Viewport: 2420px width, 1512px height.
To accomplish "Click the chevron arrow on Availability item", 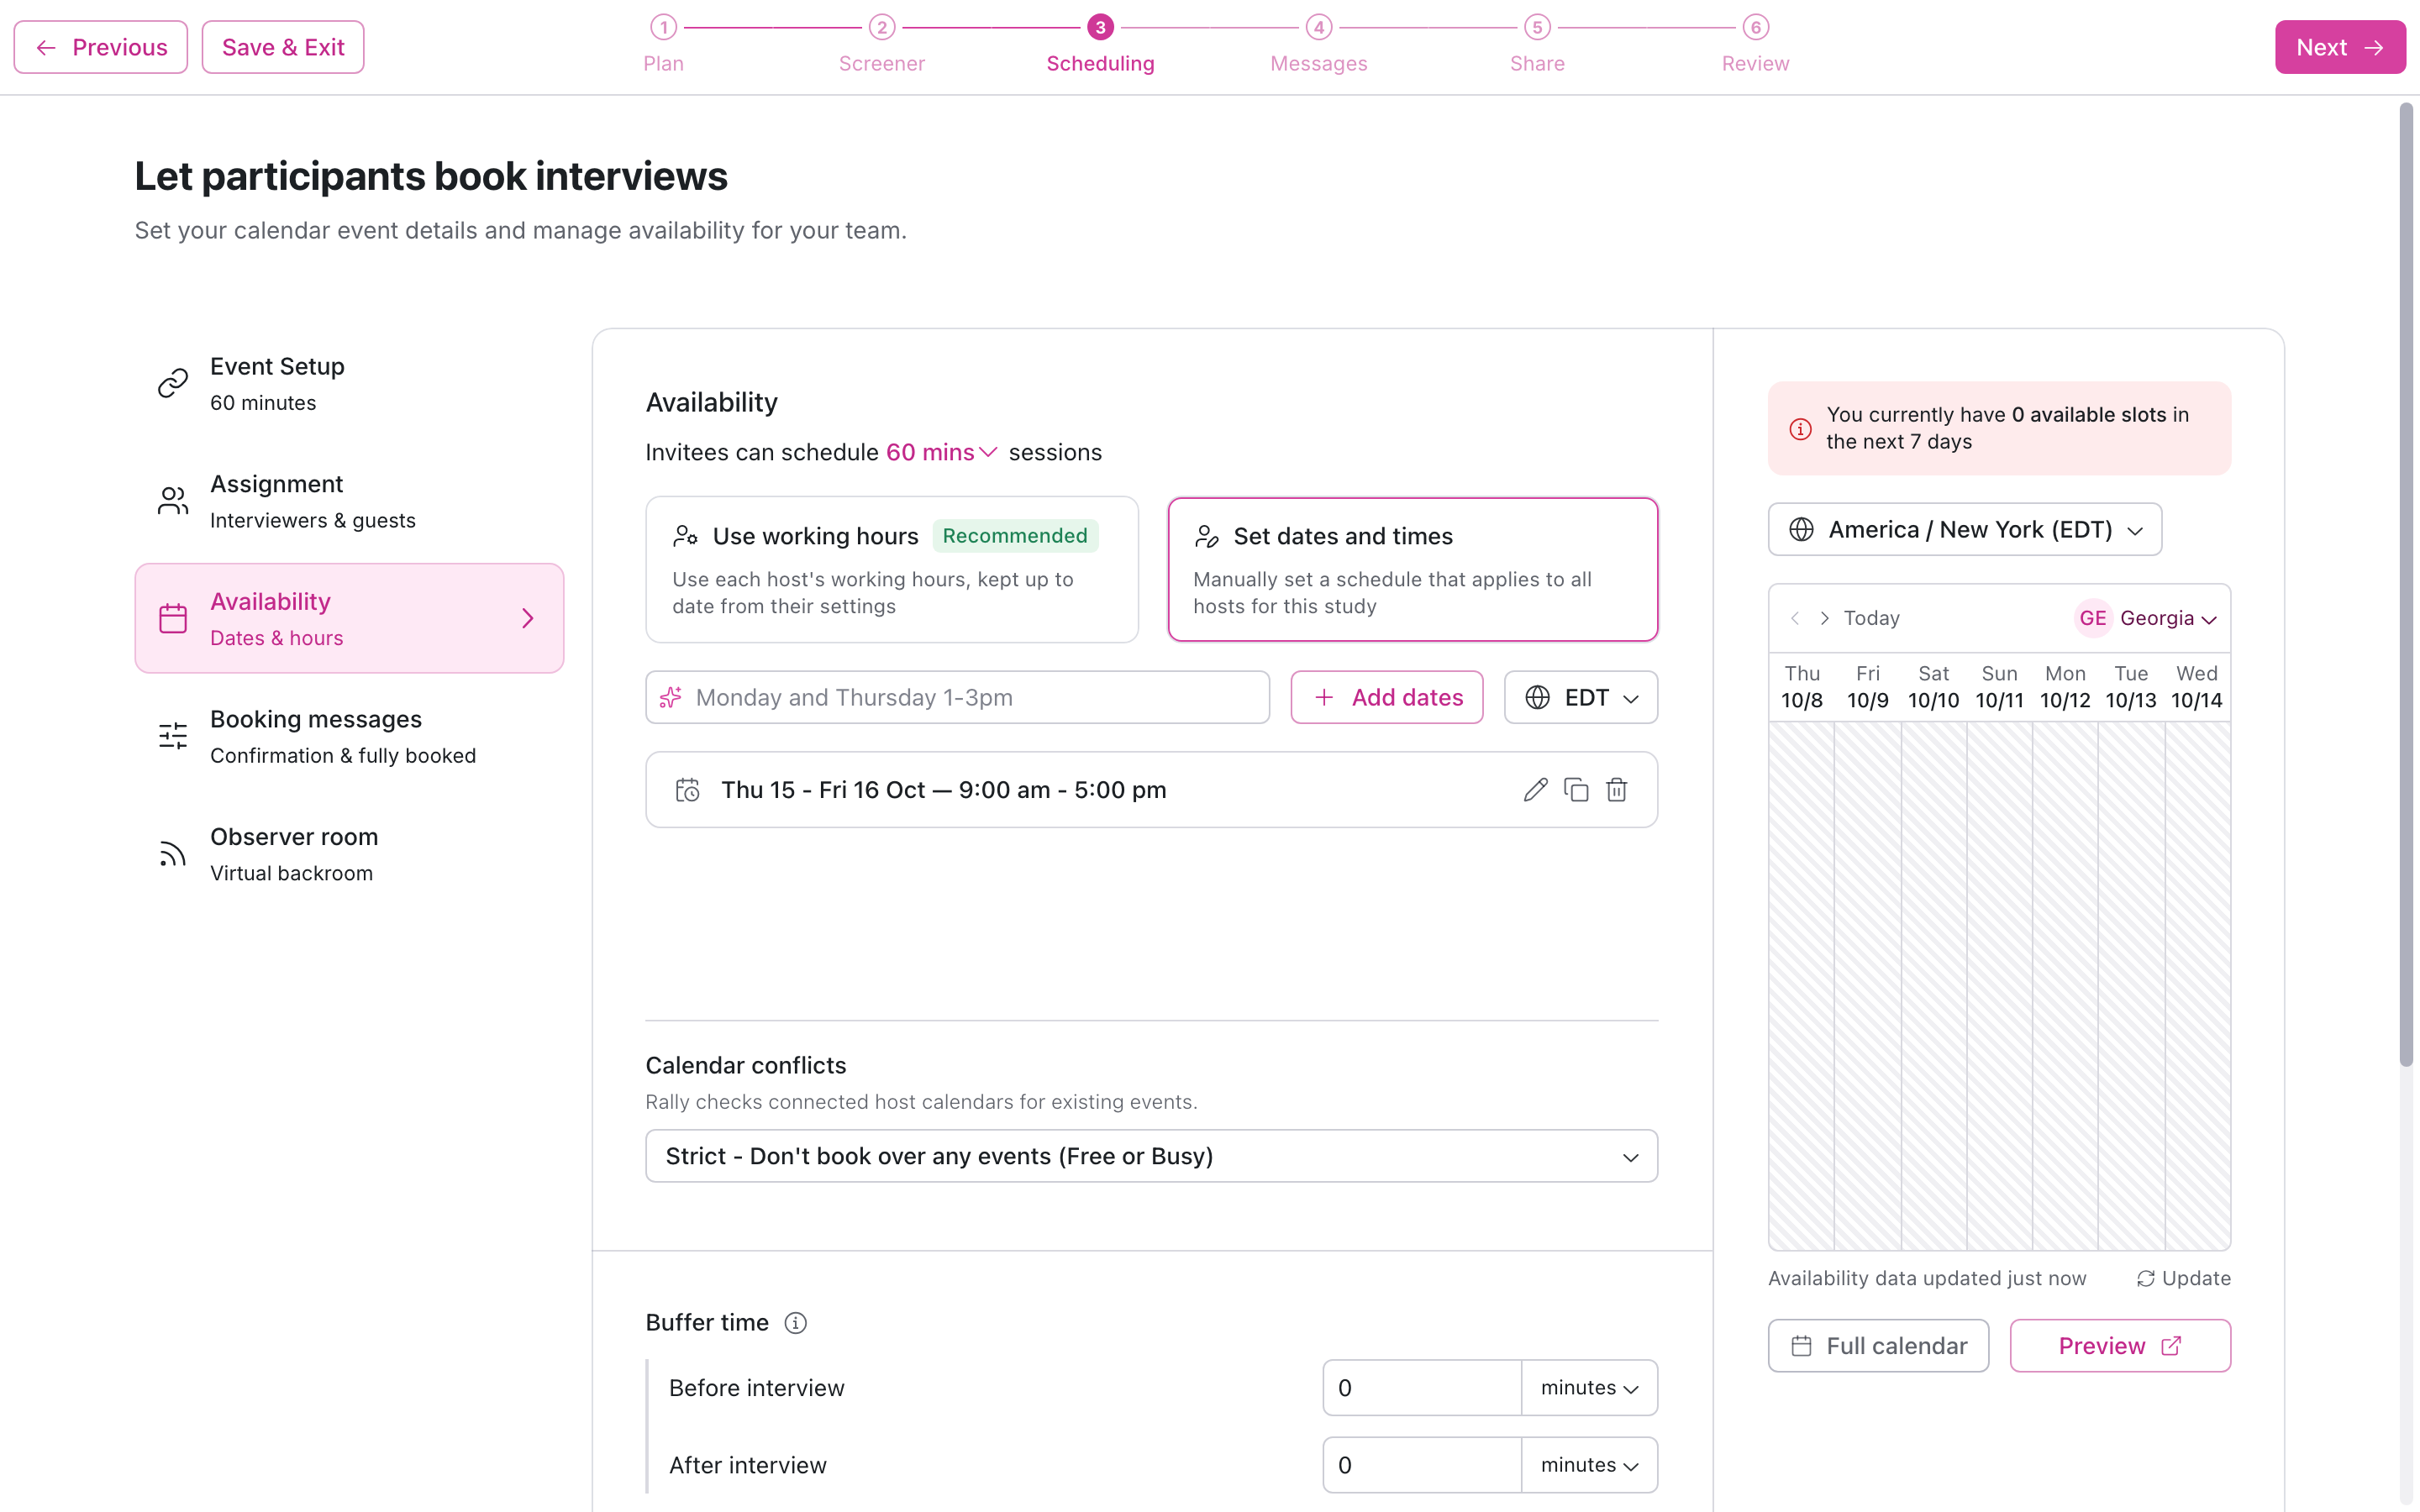I will (528, 618).
